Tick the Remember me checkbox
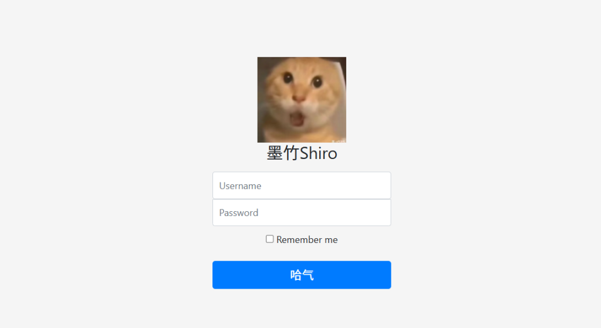The width and height of the screenshot is (601, 328). click(x=270, y=239)
